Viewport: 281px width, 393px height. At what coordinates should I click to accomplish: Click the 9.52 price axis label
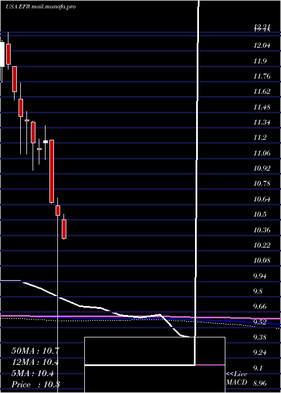260,322
